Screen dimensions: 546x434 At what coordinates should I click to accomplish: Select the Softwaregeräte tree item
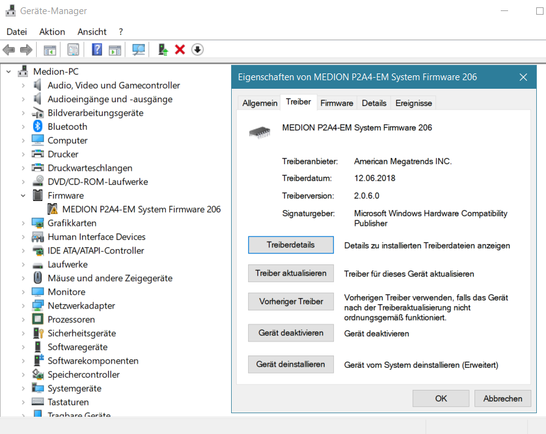(78, 347)
